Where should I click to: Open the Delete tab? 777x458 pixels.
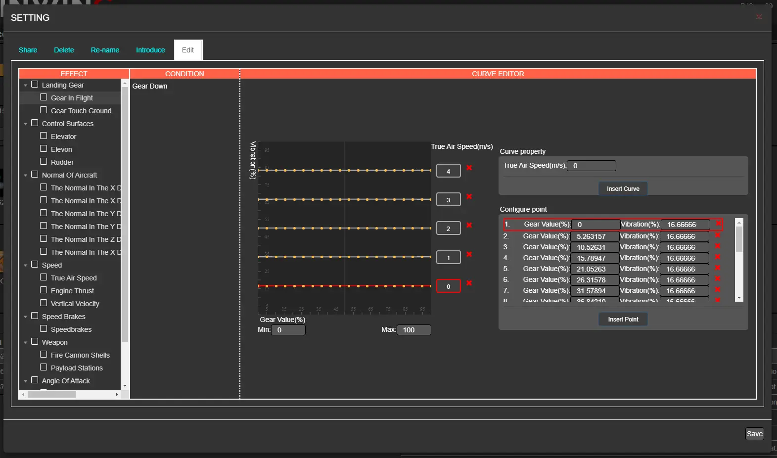click(x=64, y=50)
